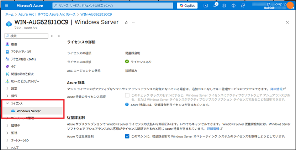
Task: Open the feedback icon in header
Action: (x=243, y=6)
